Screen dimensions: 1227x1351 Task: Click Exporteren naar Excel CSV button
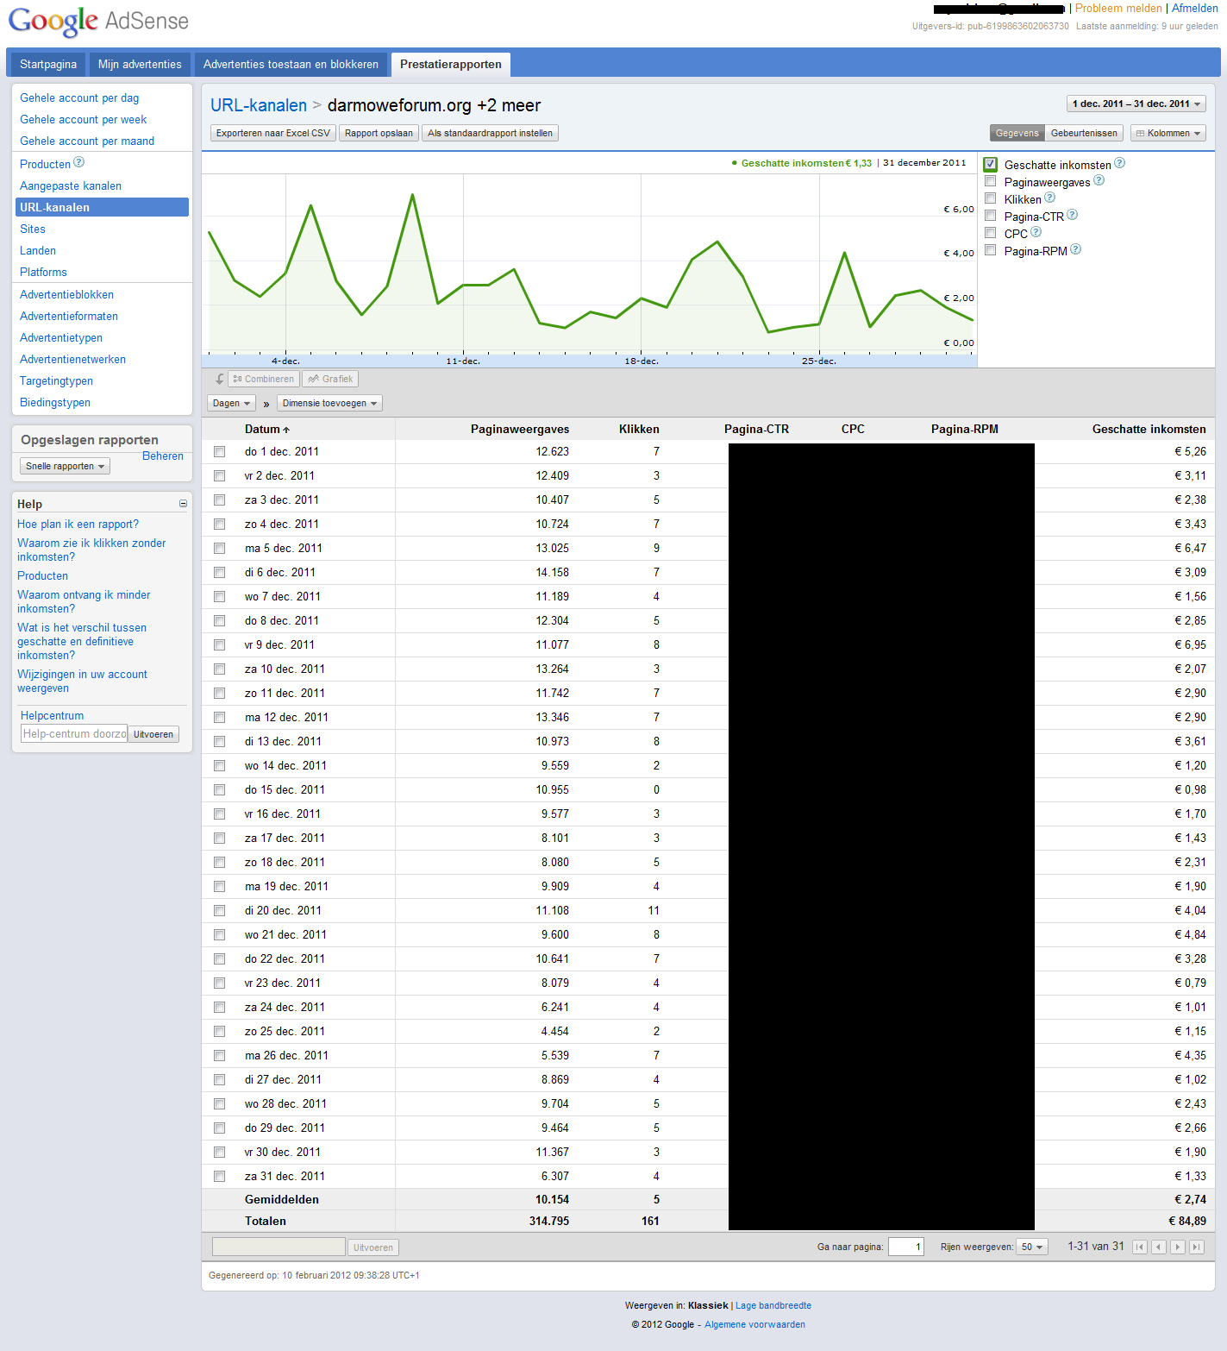273,133
